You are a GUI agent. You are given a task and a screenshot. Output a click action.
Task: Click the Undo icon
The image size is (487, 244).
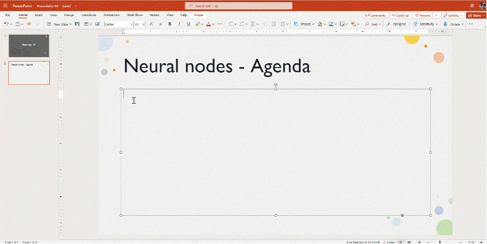6,24
